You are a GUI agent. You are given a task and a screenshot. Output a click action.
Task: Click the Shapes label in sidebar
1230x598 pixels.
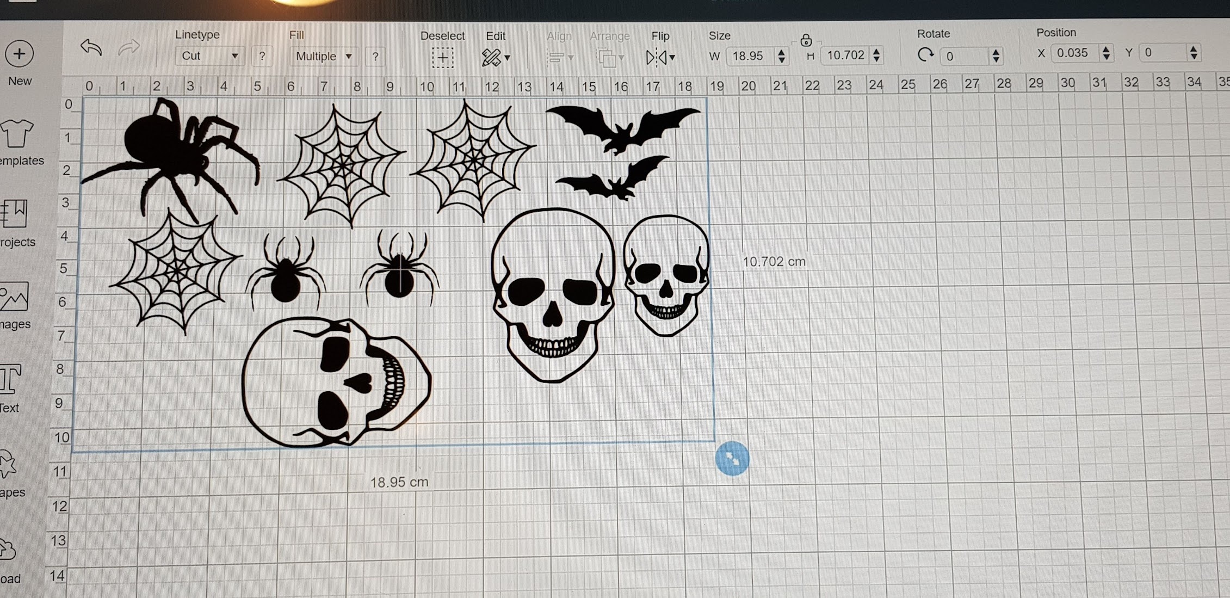[x=13, y=492]
